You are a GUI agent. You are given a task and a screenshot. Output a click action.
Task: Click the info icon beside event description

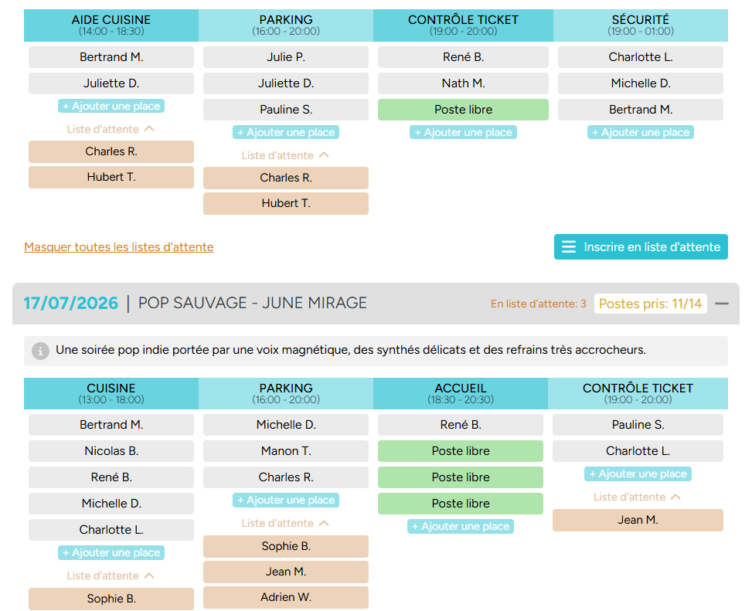point(40,351)
